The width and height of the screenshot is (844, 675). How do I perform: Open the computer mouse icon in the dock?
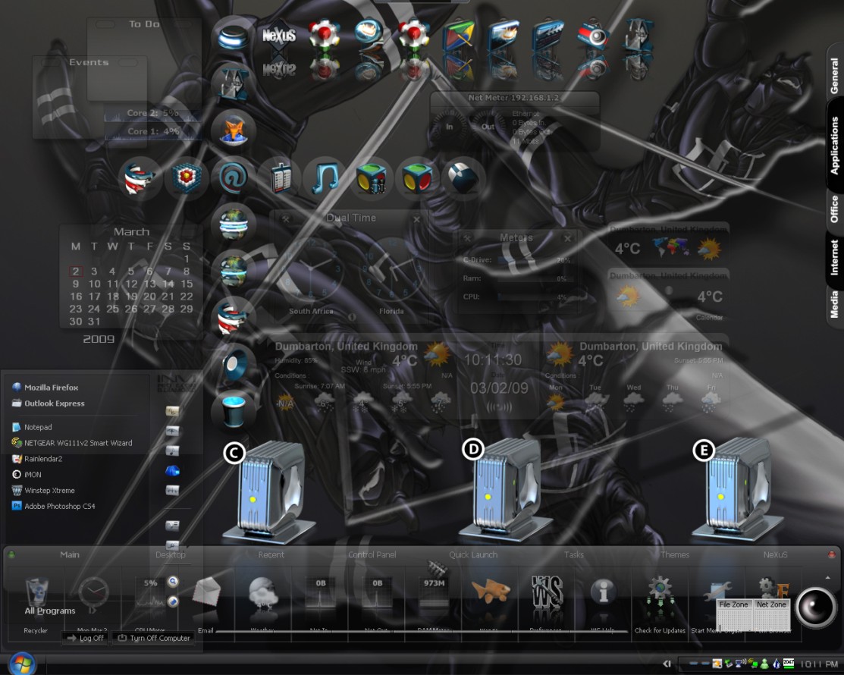coord(463,177)
